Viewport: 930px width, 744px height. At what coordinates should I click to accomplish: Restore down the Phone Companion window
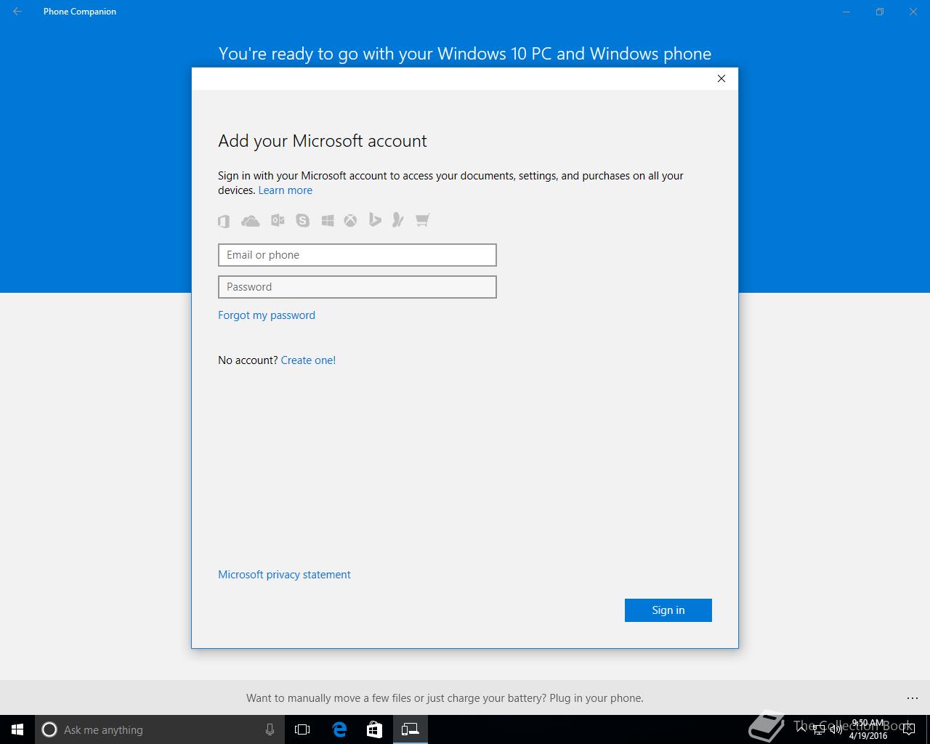point(880,12)
